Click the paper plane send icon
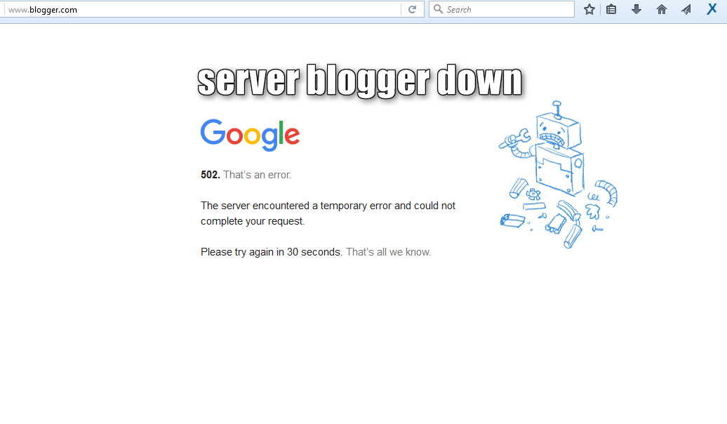Viewport: 727px width, 424px height. 686,9
